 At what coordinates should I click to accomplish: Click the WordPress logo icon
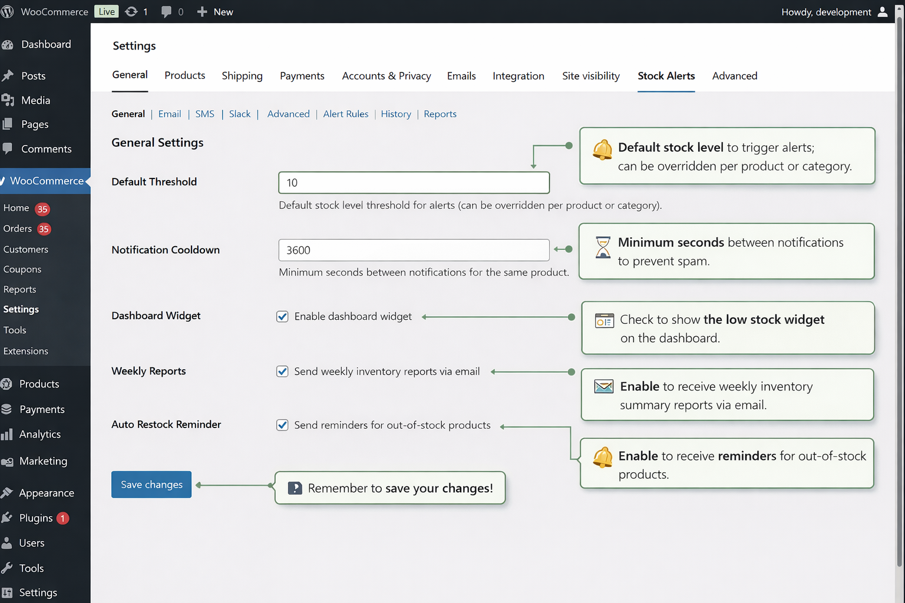click(x=7, y=12)
